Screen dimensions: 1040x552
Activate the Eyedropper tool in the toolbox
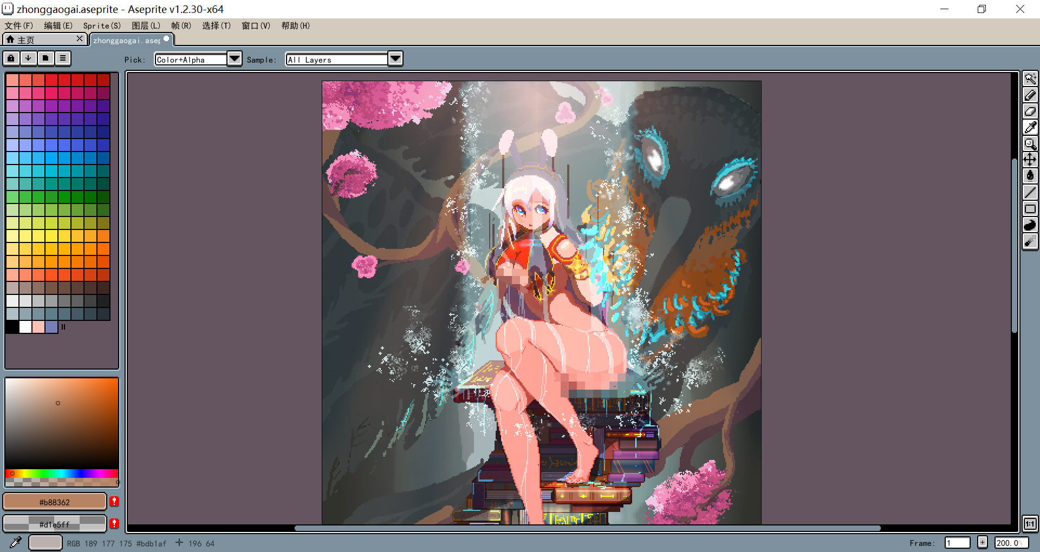click(1030, 128)
